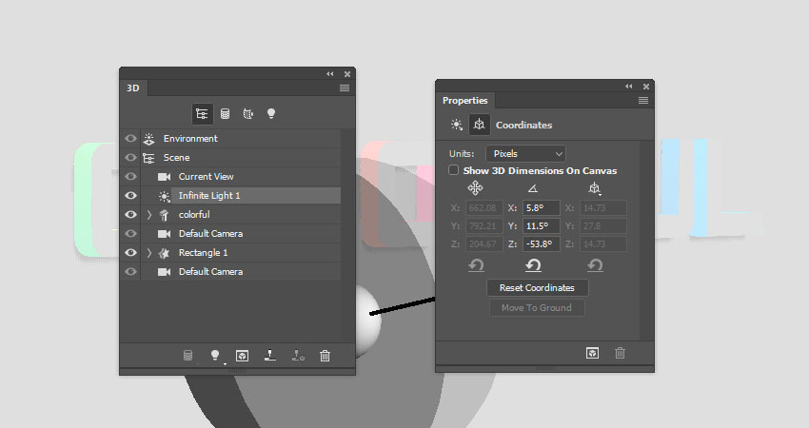Close the Properties panel
The width and height of the screenshot is (809, 428).
tap(646, 87)
